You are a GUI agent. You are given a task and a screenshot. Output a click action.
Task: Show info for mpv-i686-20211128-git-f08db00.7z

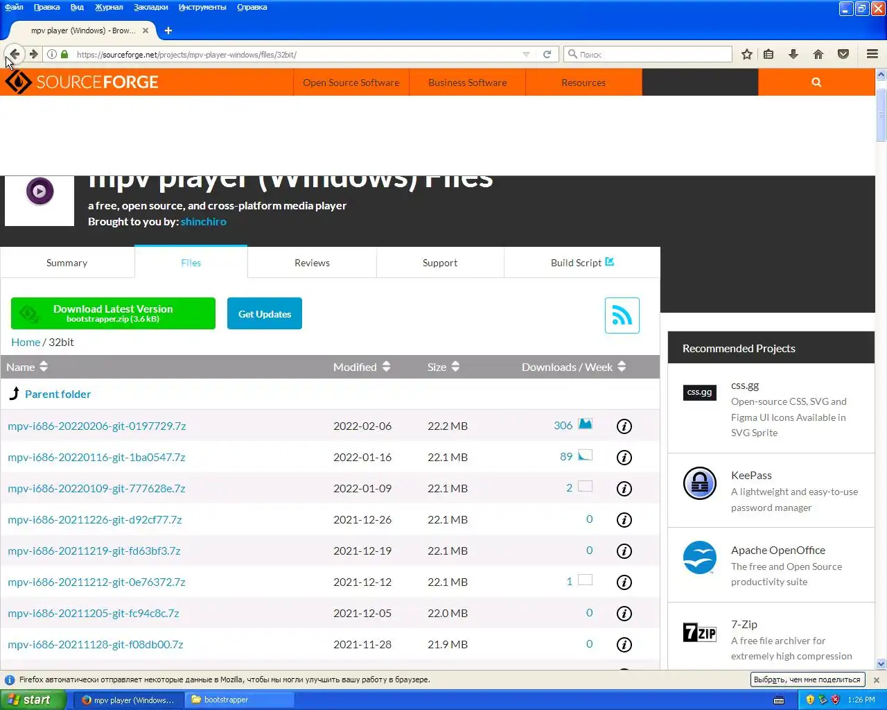[x=624, y=645]
